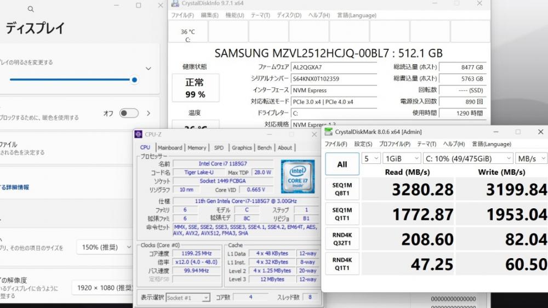Click the 正常 99 % health status button
This screenshot has height=308, width=548.
tap(196, 88)
